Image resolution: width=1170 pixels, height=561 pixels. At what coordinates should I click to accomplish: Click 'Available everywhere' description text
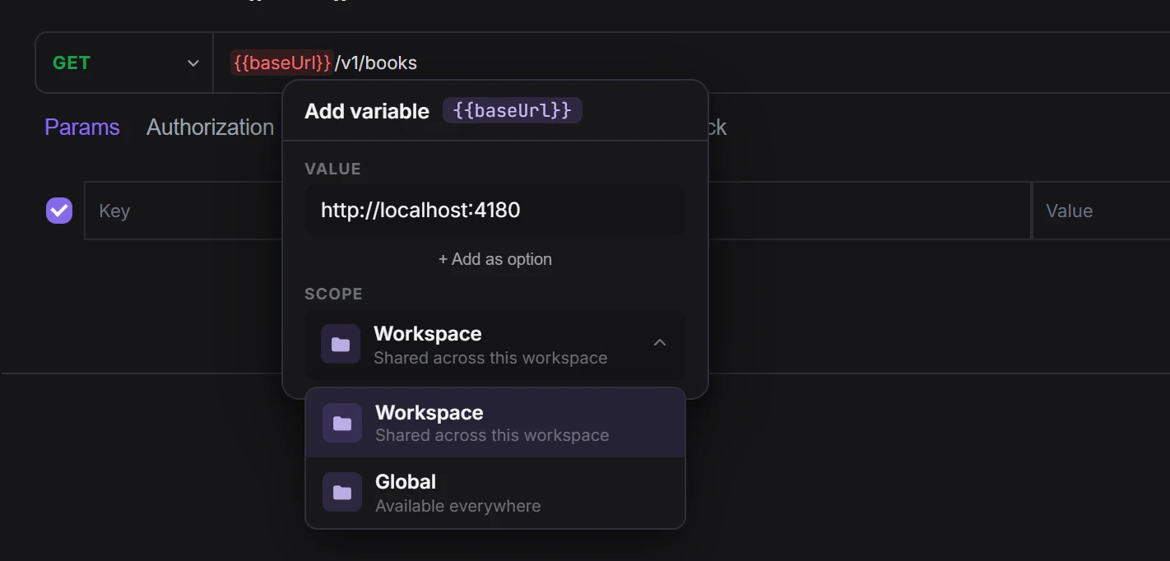(458, 506)
